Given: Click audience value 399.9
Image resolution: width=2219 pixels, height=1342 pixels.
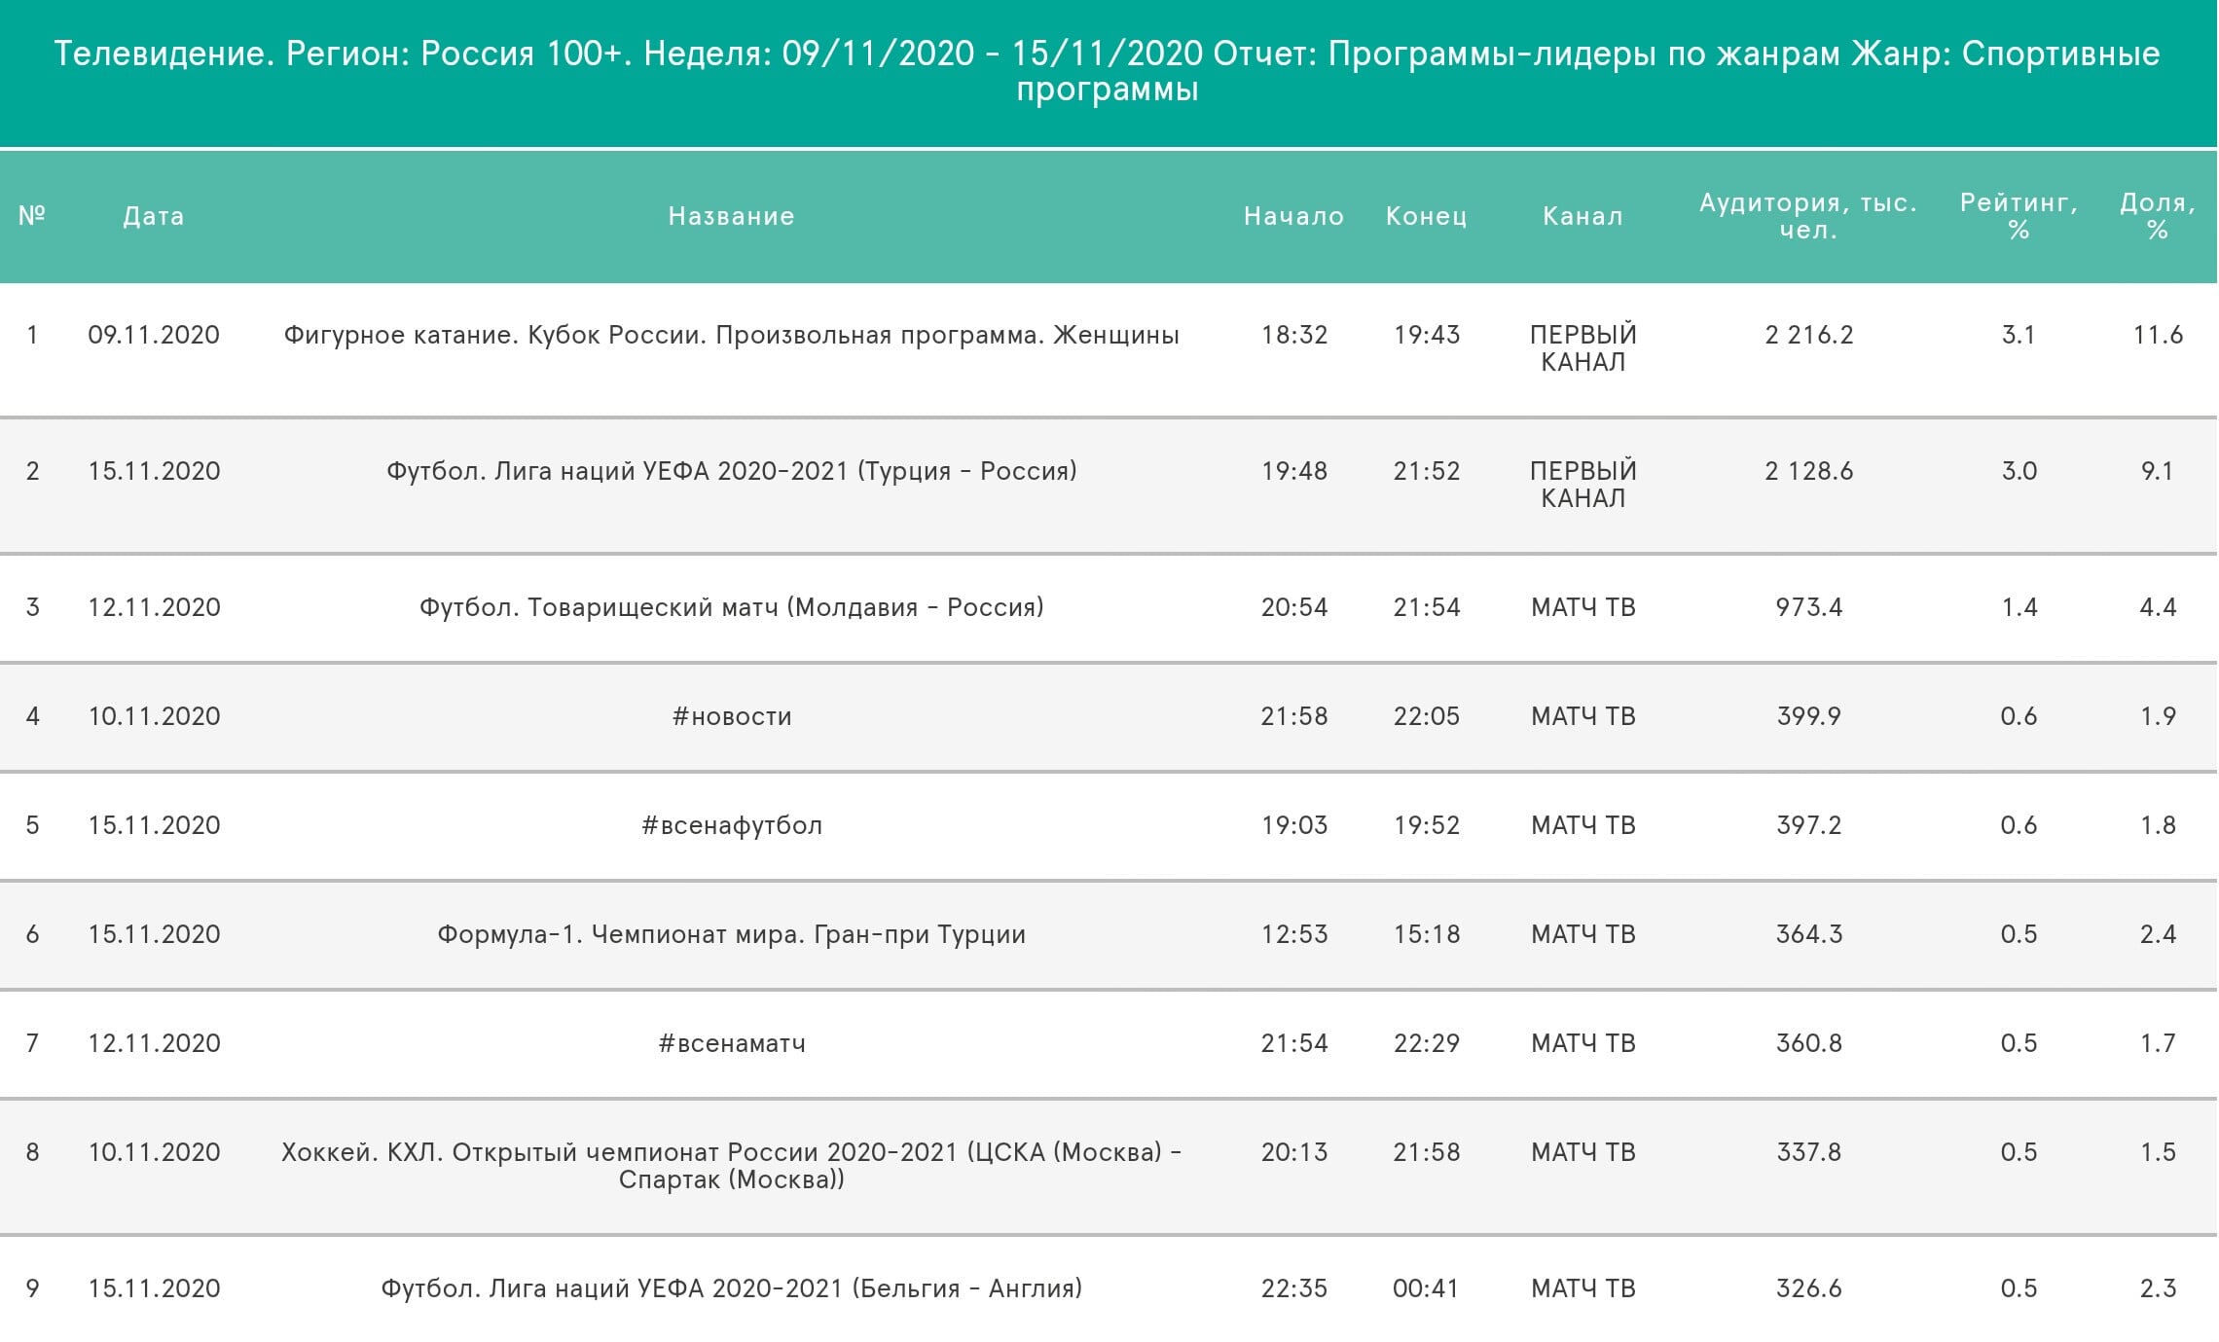Looking at the screenshot, I should [1809, 716].
